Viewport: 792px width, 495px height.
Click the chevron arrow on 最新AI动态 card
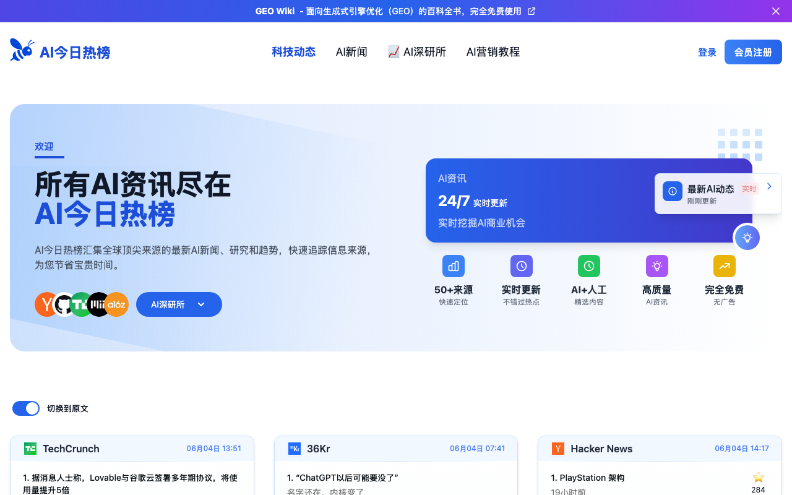[769, 186]
